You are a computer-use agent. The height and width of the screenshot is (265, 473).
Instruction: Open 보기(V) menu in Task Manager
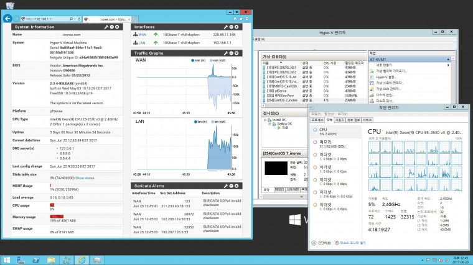342,114
